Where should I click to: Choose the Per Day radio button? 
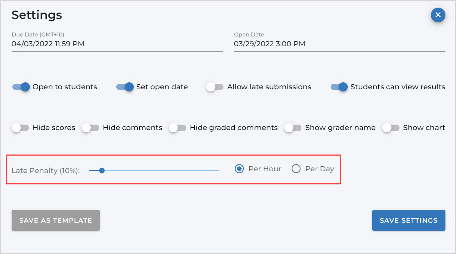[296, 169]
